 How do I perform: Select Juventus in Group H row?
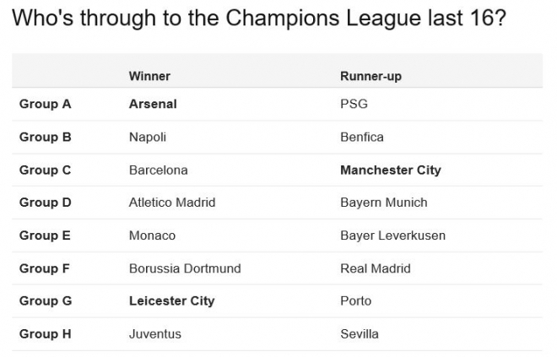pos(155,334)
